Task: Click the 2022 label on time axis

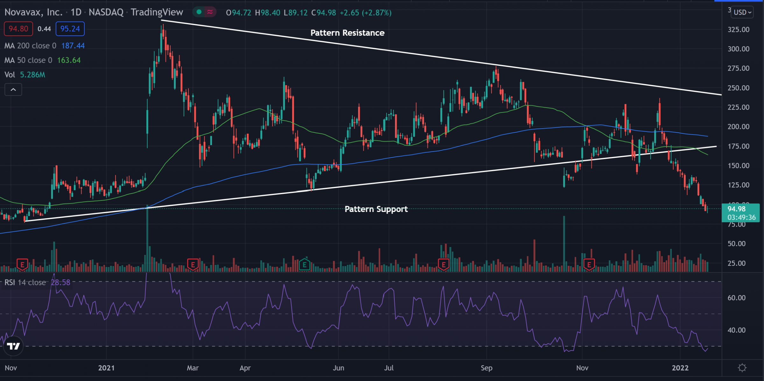Action: tap(680, 368)
